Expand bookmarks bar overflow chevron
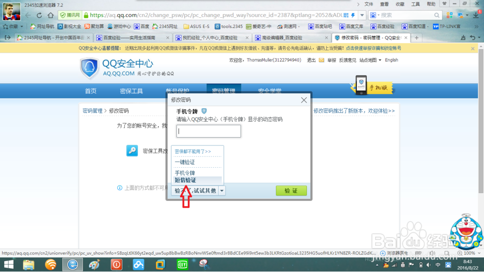Screen dimensions: 484x273 pyautogui.click(x=476, y=27)
